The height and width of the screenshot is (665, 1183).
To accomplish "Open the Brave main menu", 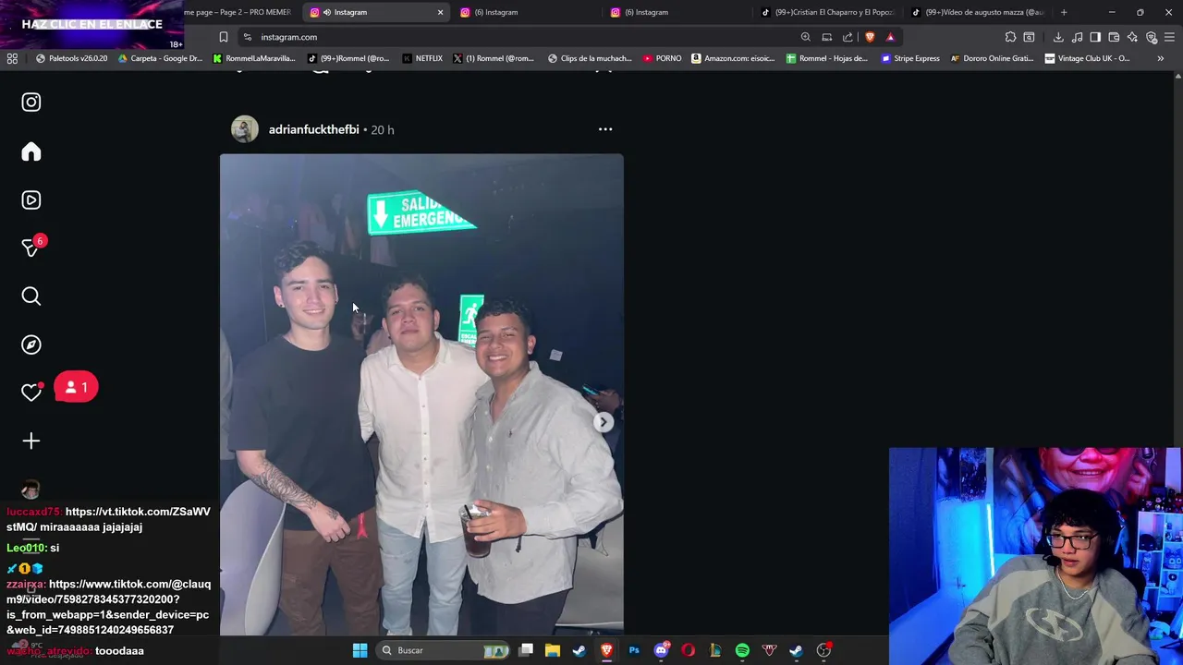I will tap(1170, 37).
